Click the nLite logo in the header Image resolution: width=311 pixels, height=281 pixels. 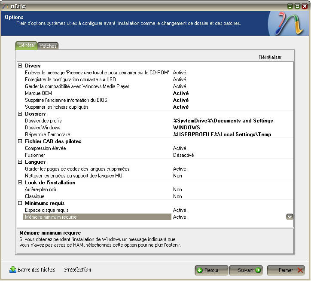point(289,23)
